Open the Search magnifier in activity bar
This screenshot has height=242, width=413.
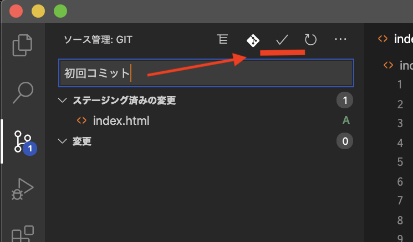pos(23,92)
